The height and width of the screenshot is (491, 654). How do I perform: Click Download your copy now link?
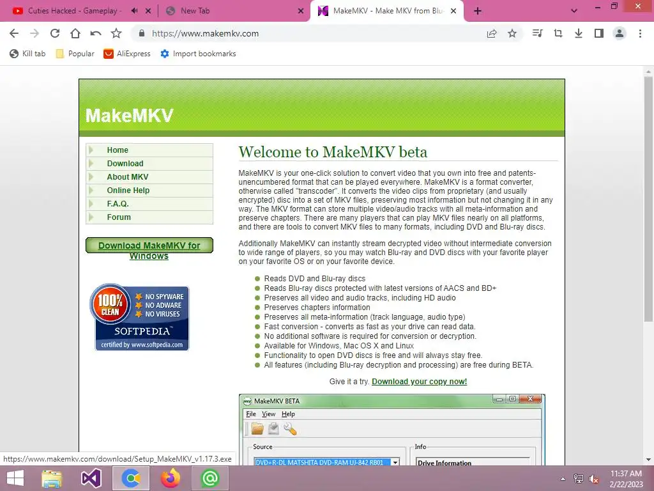click(419, 381)
